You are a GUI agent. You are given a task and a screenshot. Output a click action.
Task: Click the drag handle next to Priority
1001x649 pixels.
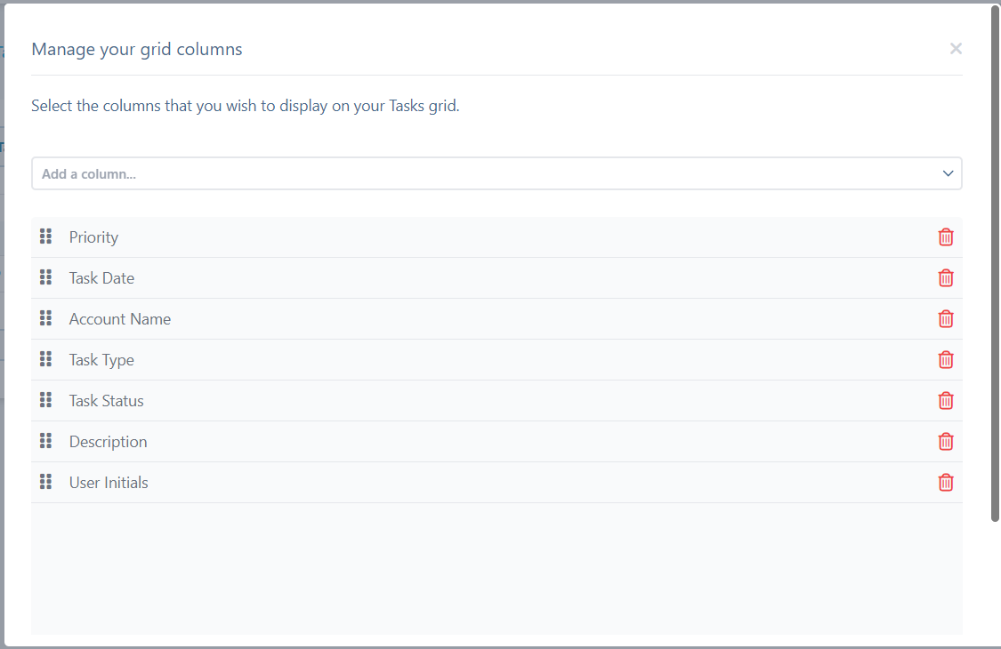pos(46,236)
